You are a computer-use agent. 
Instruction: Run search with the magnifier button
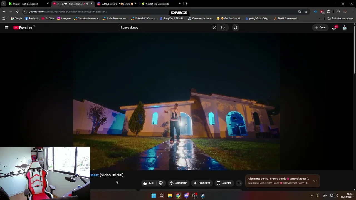223,27
